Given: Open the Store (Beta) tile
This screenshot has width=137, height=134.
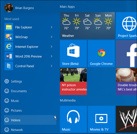Looking at the screenshot, I should (73, 54).
